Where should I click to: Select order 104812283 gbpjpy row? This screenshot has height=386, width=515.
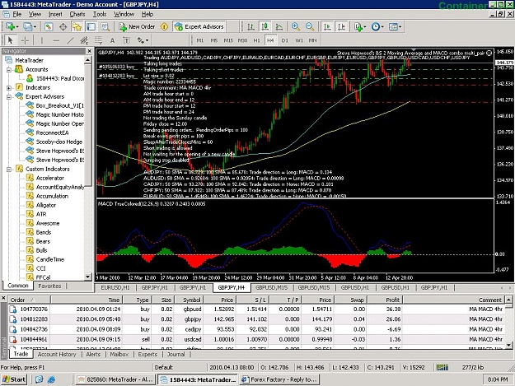258,319
